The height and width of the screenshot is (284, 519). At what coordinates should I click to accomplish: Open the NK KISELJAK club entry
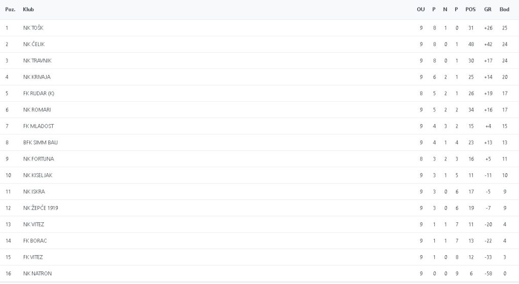pyautogui.click(x=38, y=175)
